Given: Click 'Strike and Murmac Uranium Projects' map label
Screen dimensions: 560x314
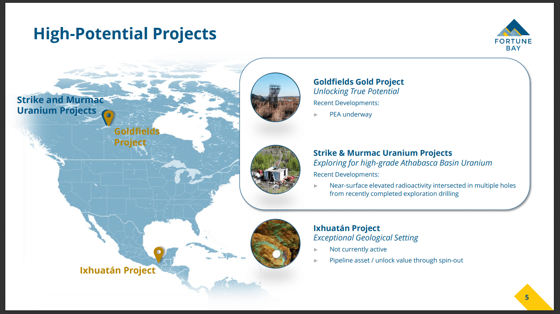Looking at the screenshot, I should [x=60, y=105].
